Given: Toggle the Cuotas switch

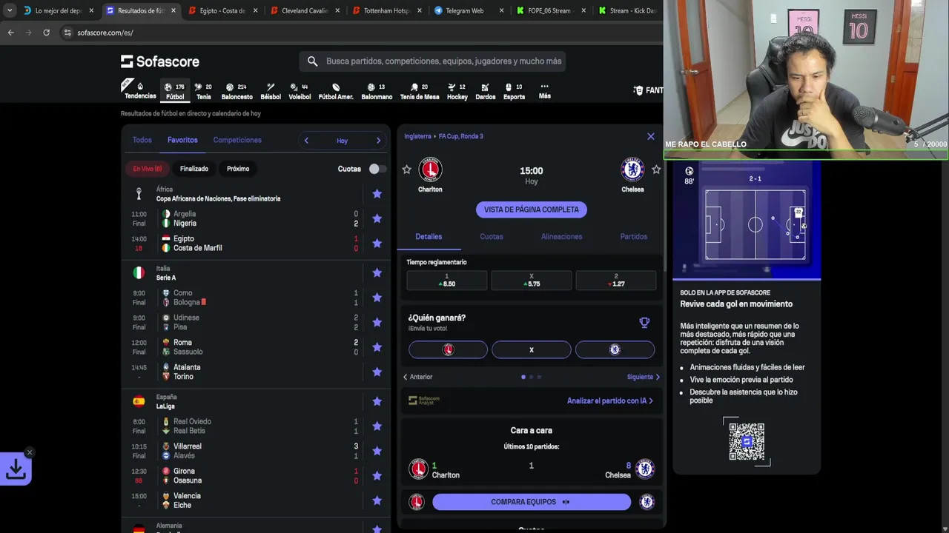Looking at the screenshot, I should 377,169.
